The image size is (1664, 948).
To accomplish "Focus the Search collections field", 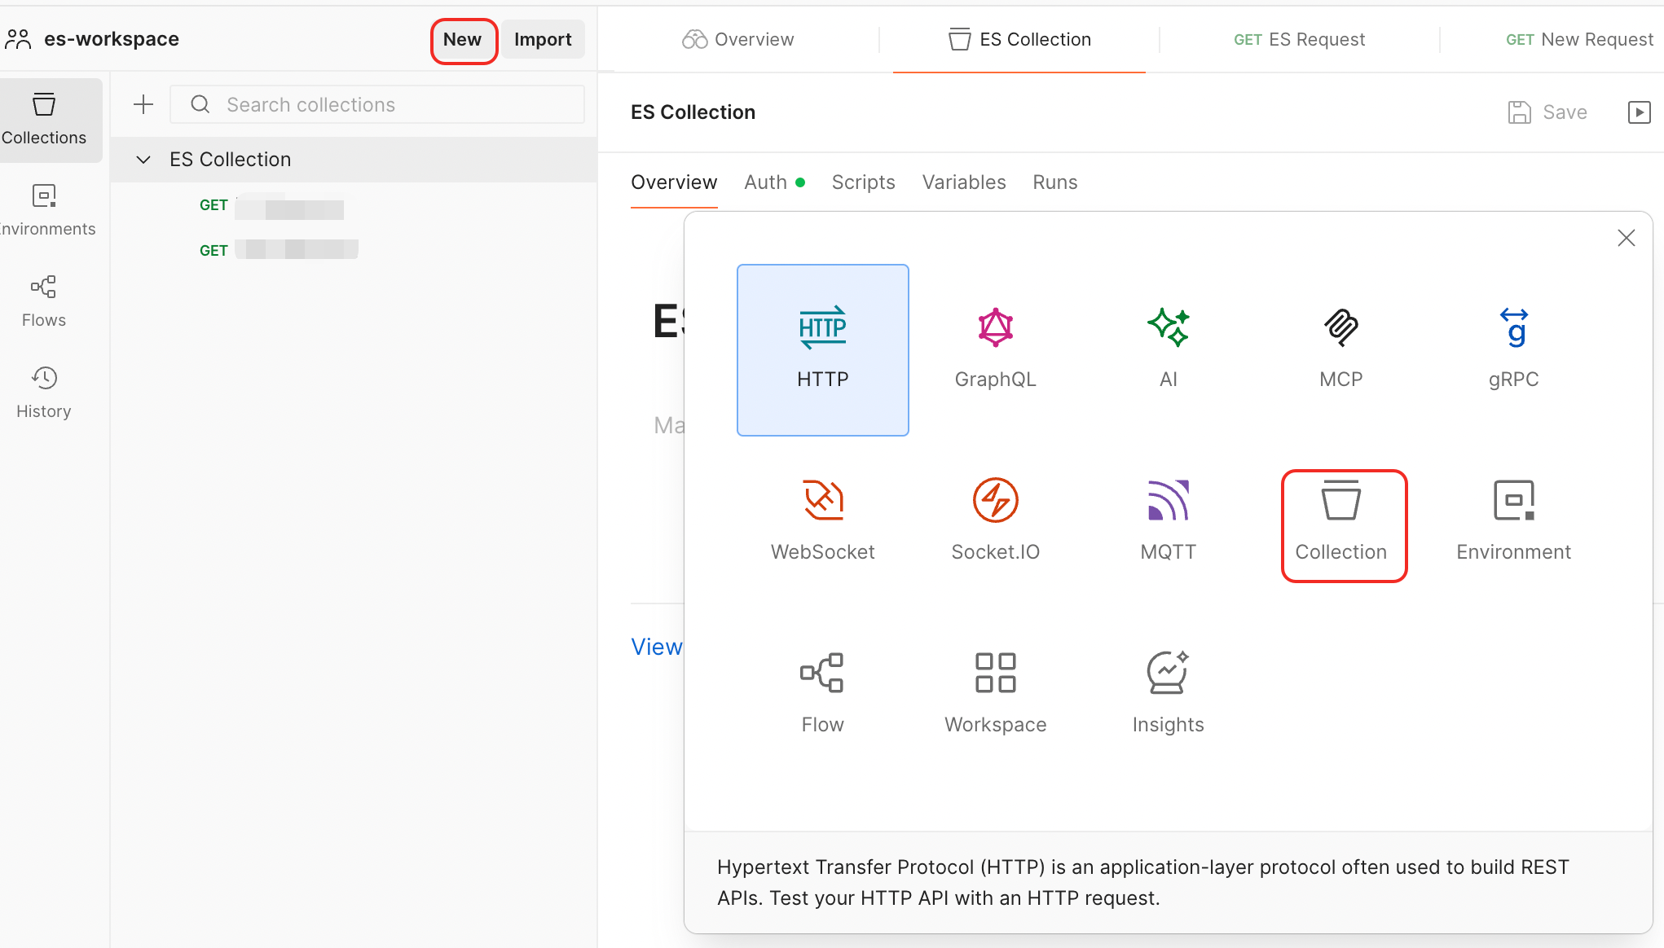I will click(x=377, y=105).
